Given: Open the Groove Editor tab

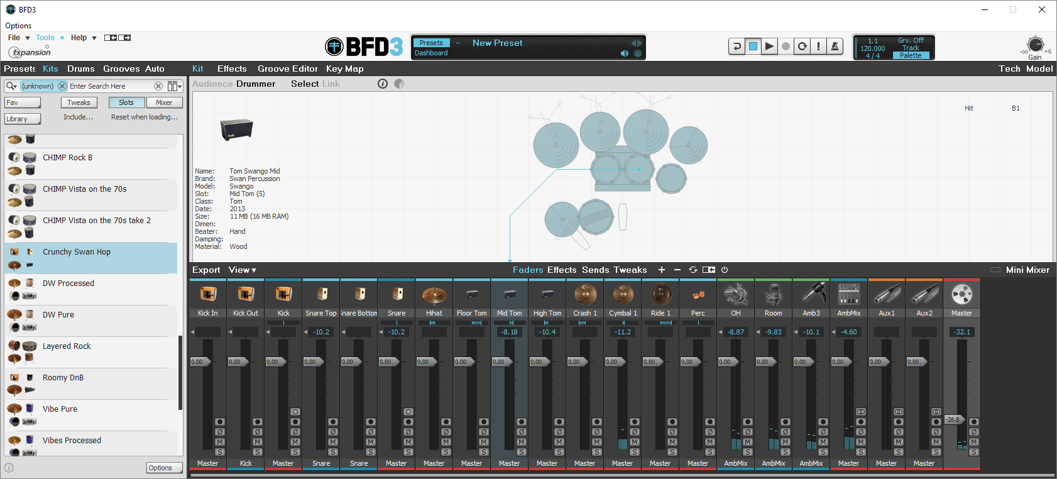Looking at the screenshot, I should pyautogui.click(x=288, y=69).
